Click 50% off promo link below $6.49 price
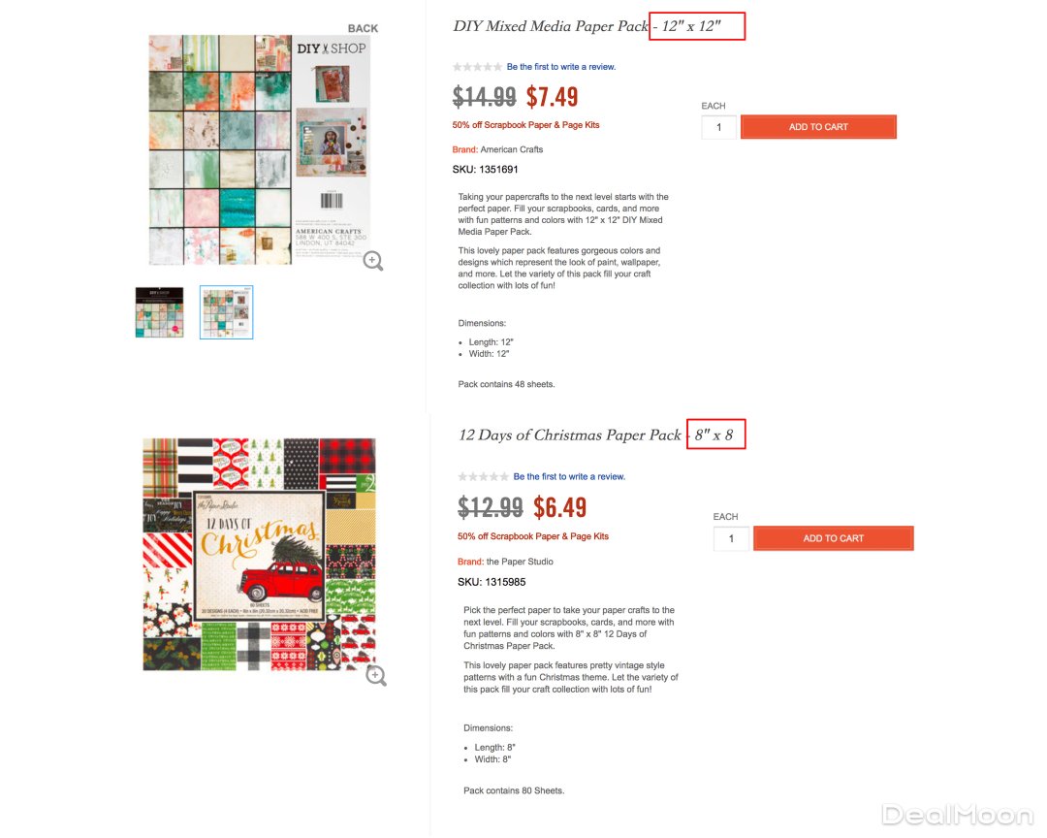This screenshot has width=1047, height=838. tap(533, 536)
